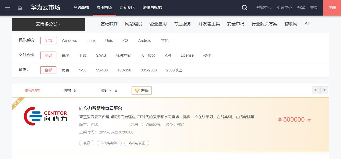This screenshot has width=341, height=159.
Task: Filter operating system by Windows
Action: tap(69, 41)
